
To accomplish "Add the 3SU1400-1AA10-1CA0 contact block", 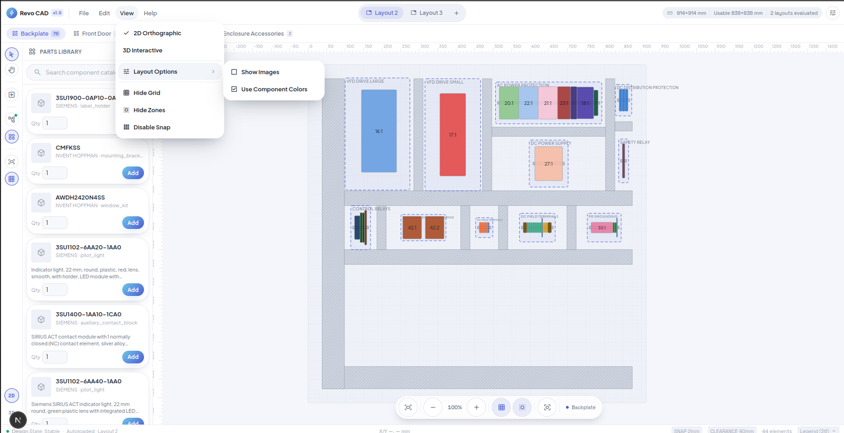I will pos(133,357).
